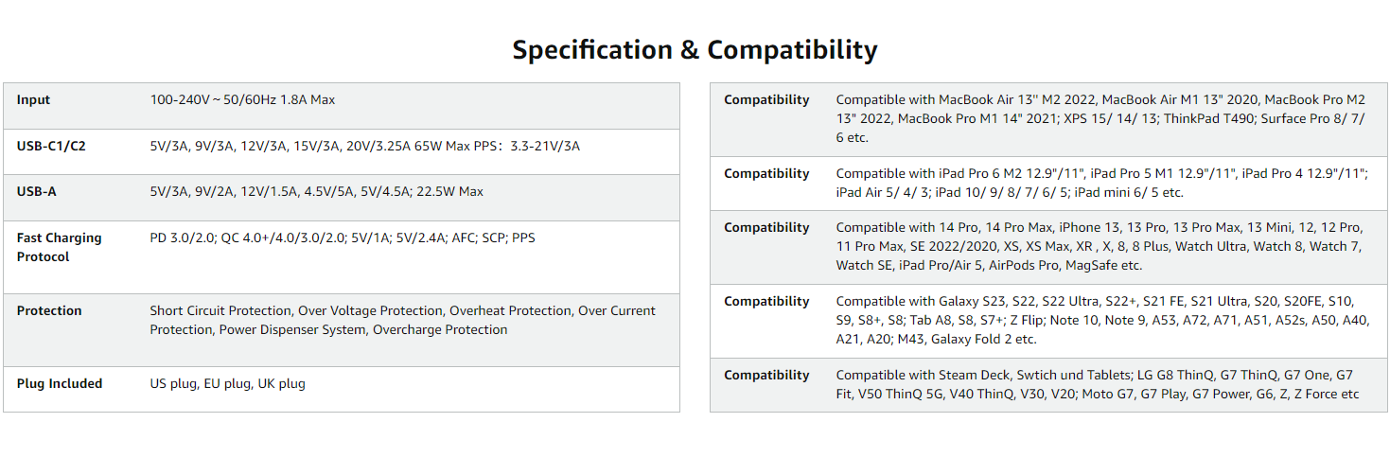1390x475 pixels.
Task: Click the iPhone 14 Pro compatibility description
Action: coord(1099,246)
